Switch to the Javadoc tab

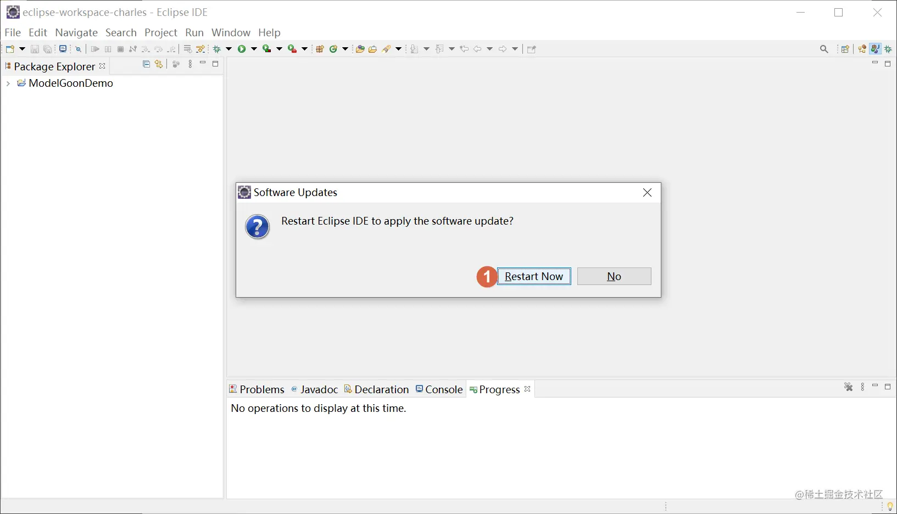[x=314, y=389]
